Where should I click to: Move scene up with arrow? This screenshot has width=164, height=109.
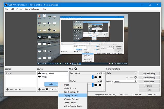coord(16,89)
